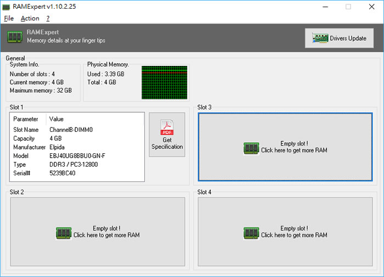Click the RAM chip icon in Slot 4

pyautogui.click(x=251, y=232)
